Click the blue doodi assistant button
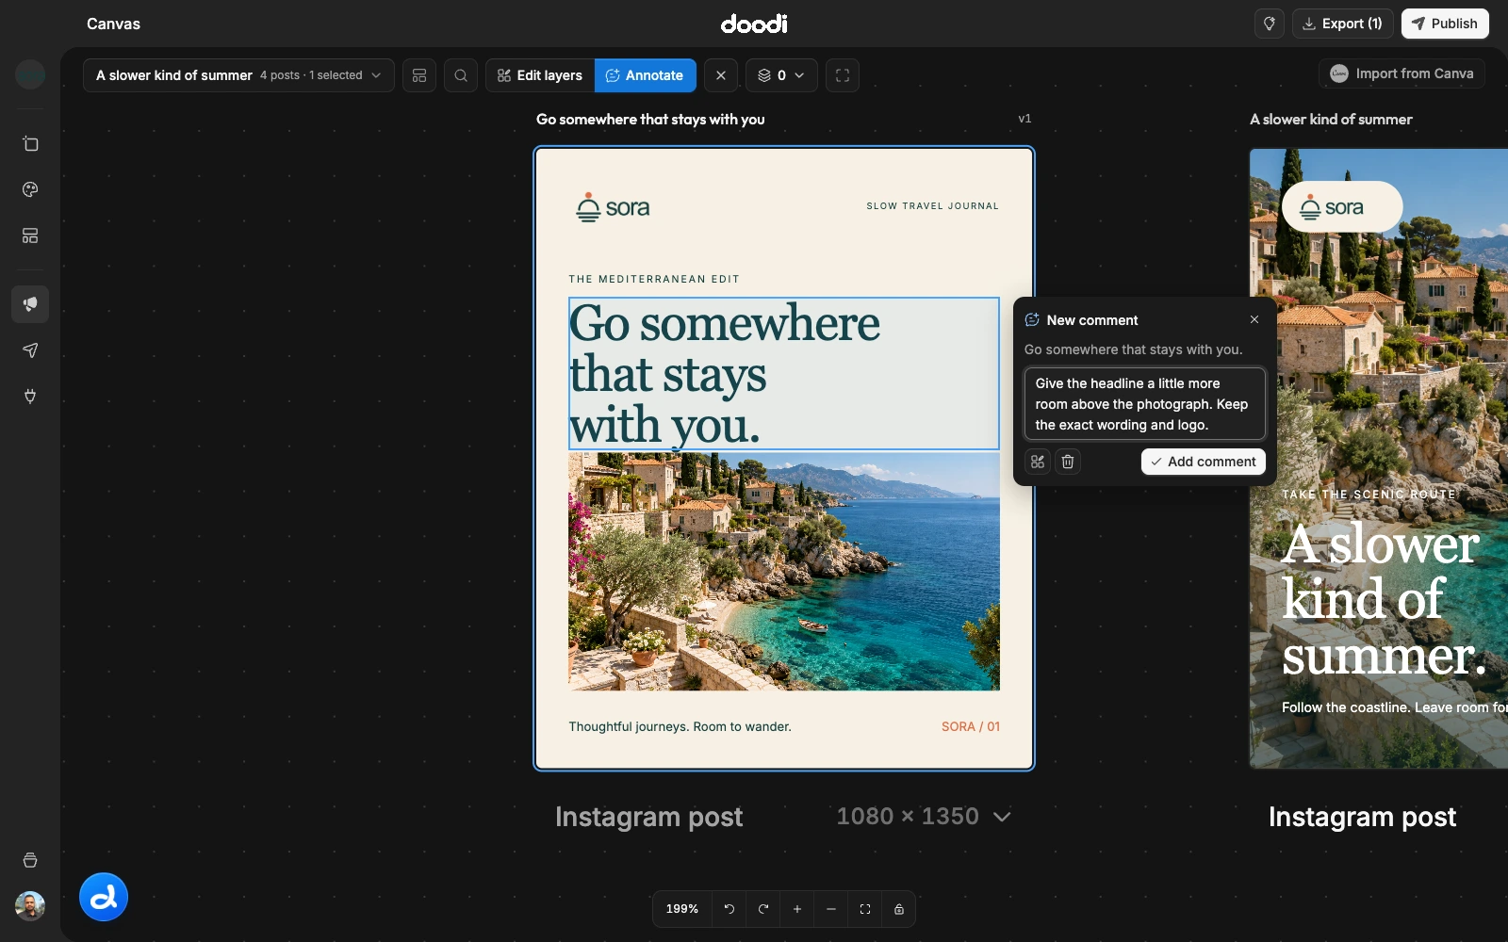The width and height of the screenshot is (1508, 942). [x=104, y=897]
